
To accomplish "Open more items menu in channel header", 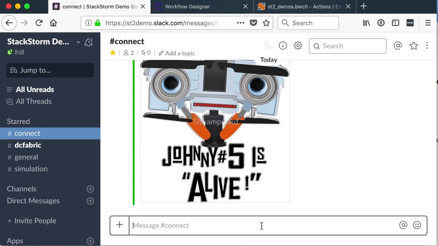I will pyautogui.click(x=427, y=46).
